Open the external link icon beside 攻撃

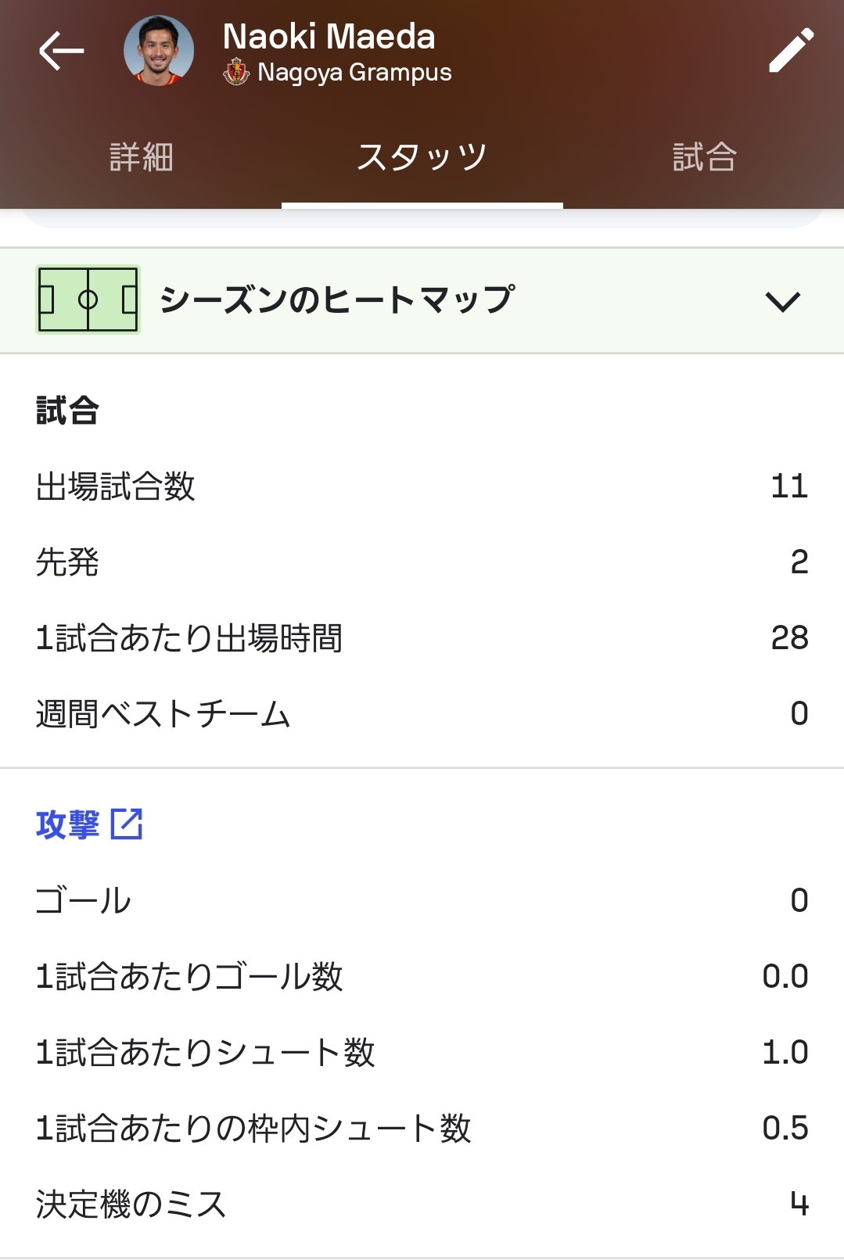pos(127,824)
